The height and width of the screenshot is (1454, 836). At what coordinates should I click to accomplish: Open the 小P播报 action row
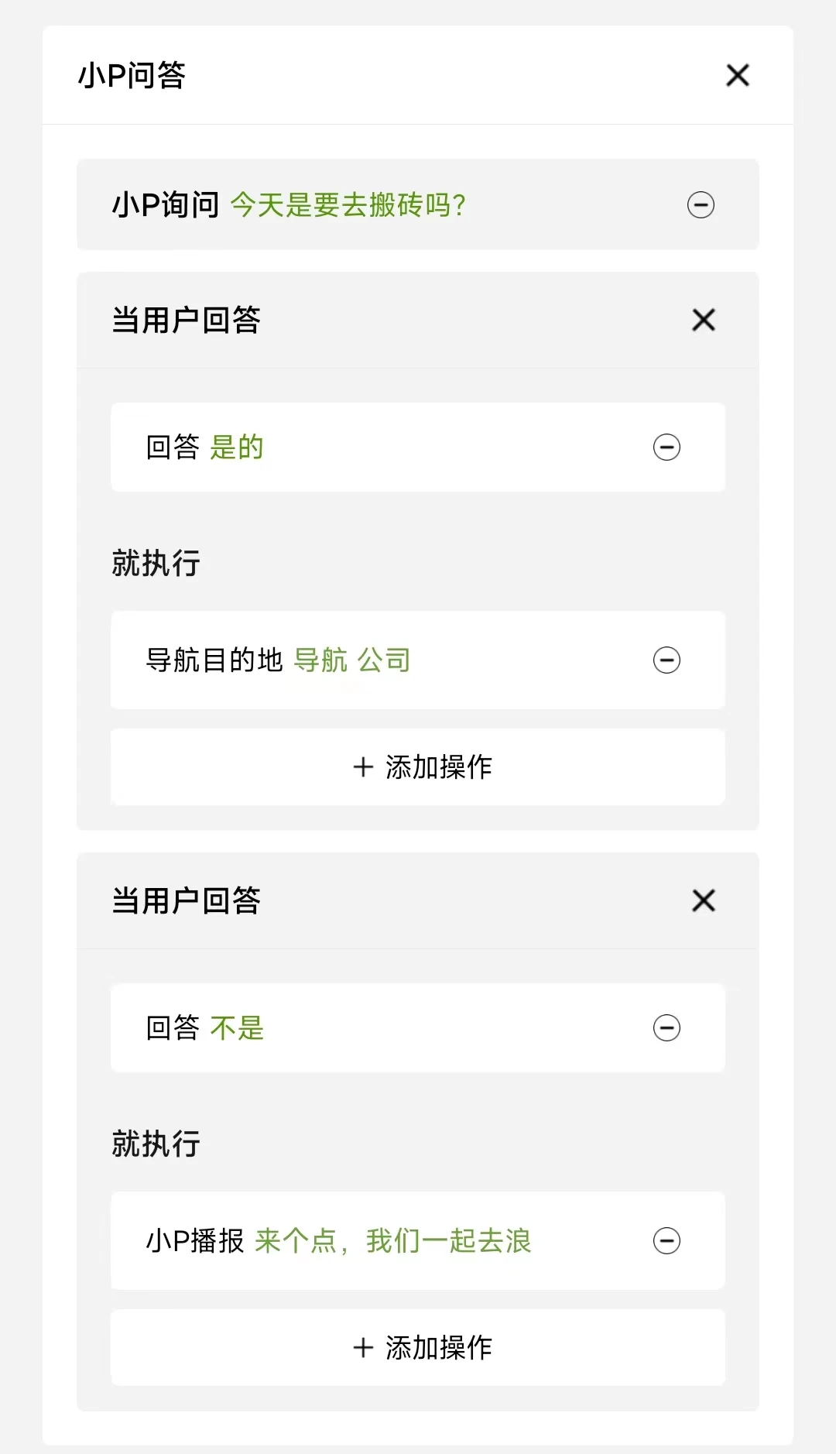[x=418, y=1241]
